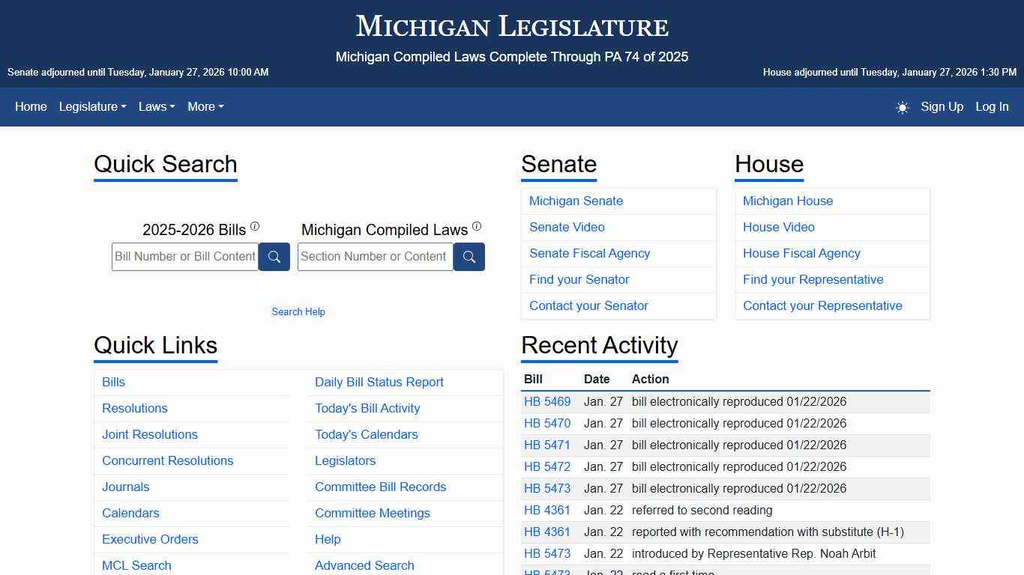Select Home in the navigation bar
Viewport: 1024px width, 575px height.
31,107
